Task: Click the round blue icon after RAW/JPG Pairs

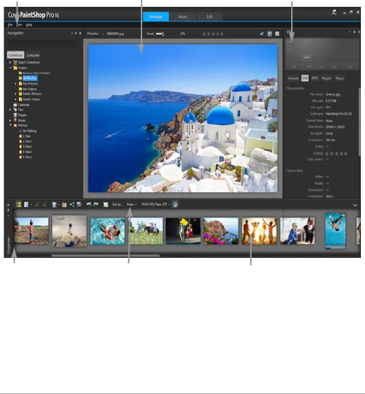Action: pos(175,205)
